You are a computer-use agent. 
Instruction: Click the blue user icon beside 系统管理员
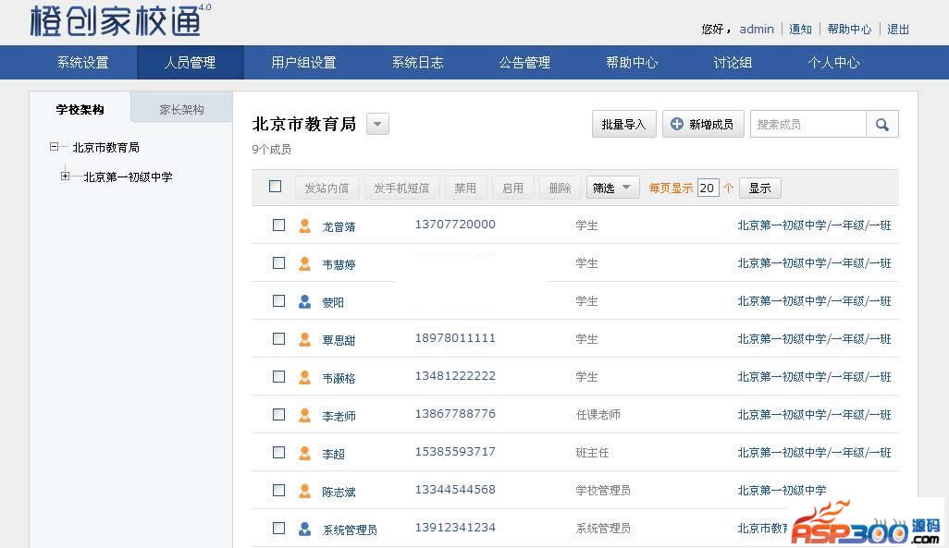pyautogui.click(x=304, y=529)
